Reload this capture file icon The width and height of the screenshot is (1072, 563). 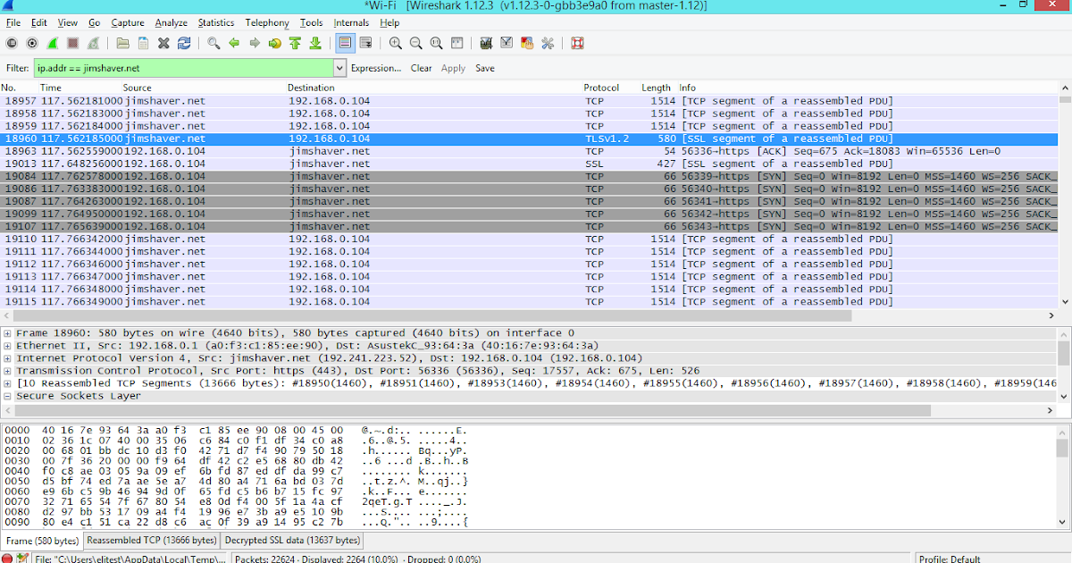coord(184,43)
